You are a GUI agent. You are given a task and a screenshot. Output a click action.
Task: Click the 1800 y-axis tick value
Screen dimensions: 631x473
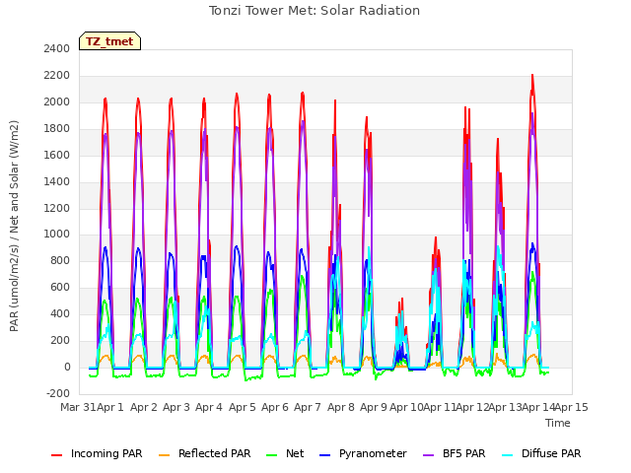click(57, 128)
